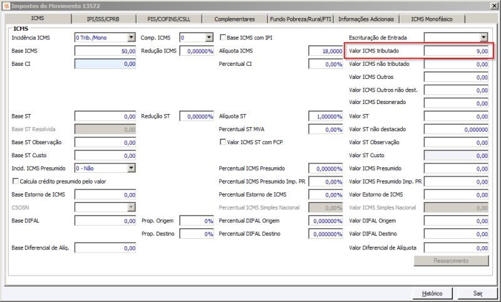The image size is (501, 302).
Task: Click Valor ST não destacado field
Action: coord(457,130)
